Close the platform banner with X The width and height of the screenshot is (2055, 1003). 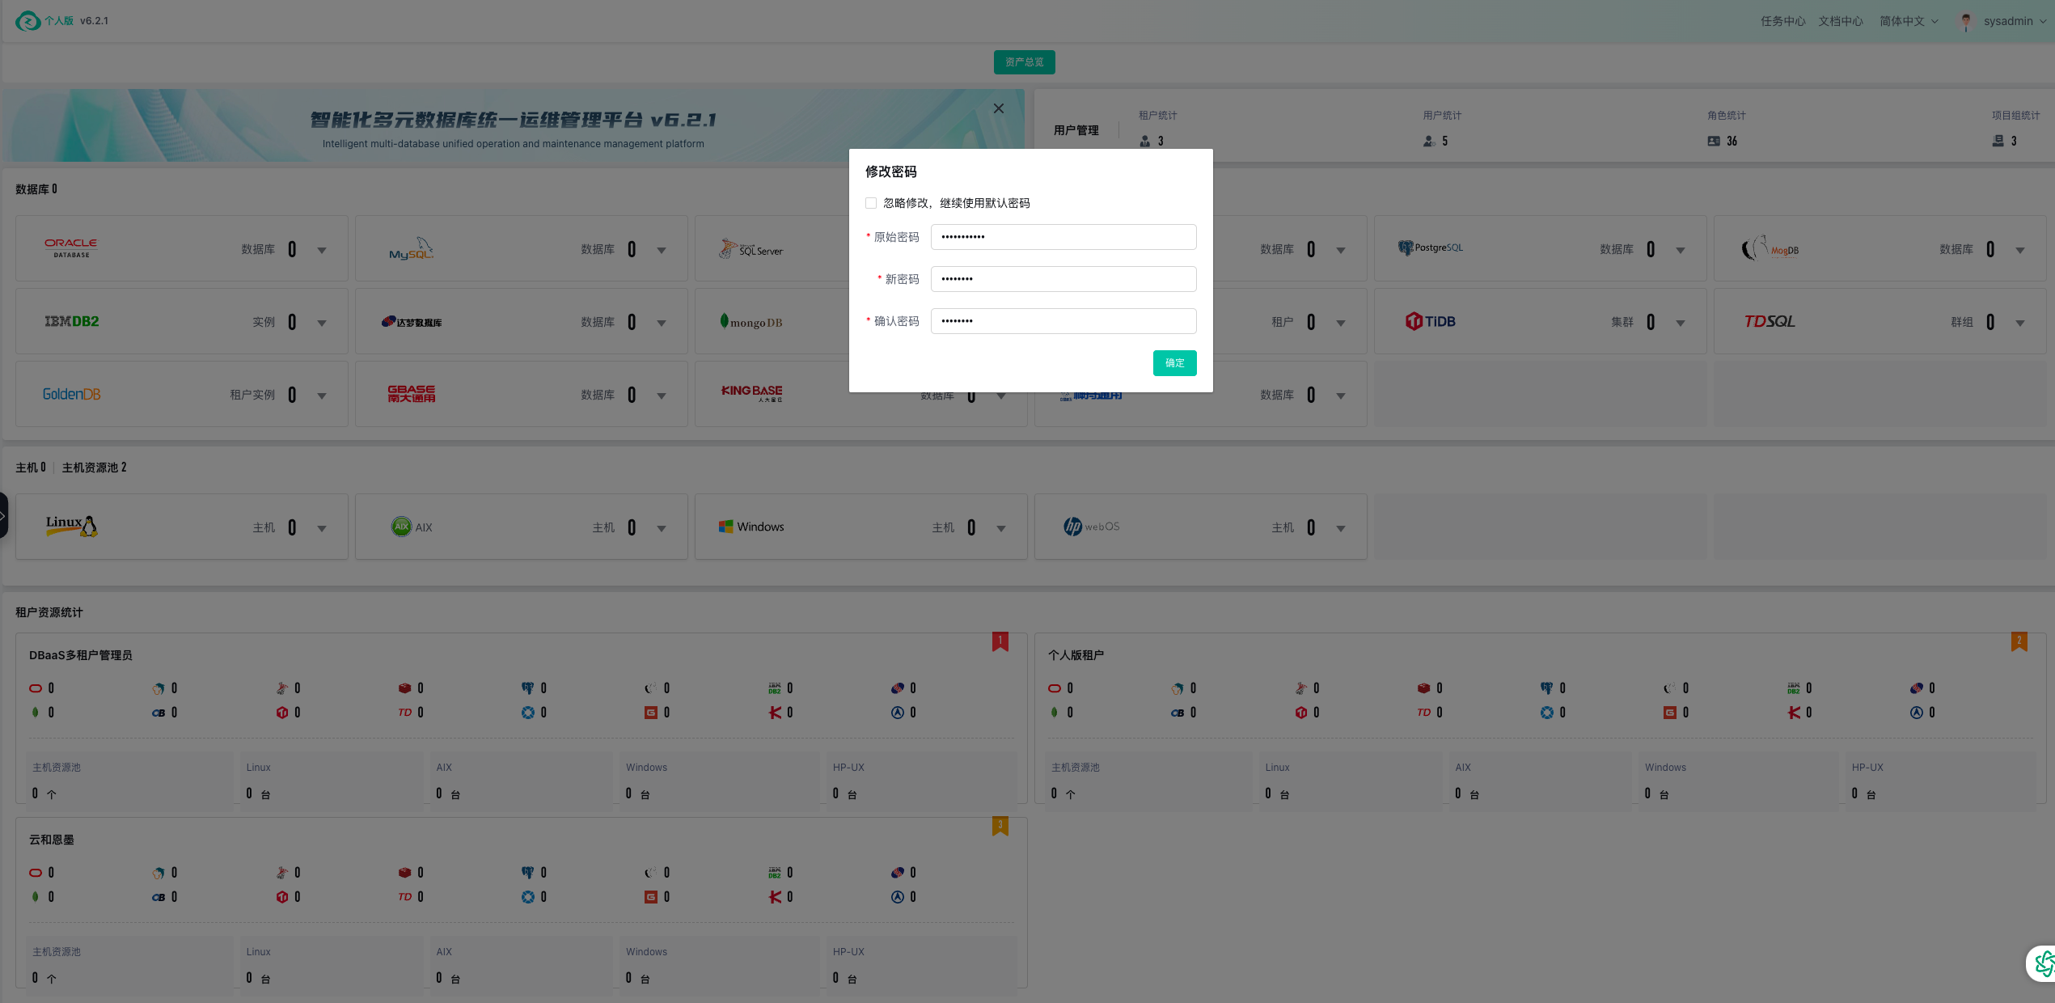coord(999,108)
